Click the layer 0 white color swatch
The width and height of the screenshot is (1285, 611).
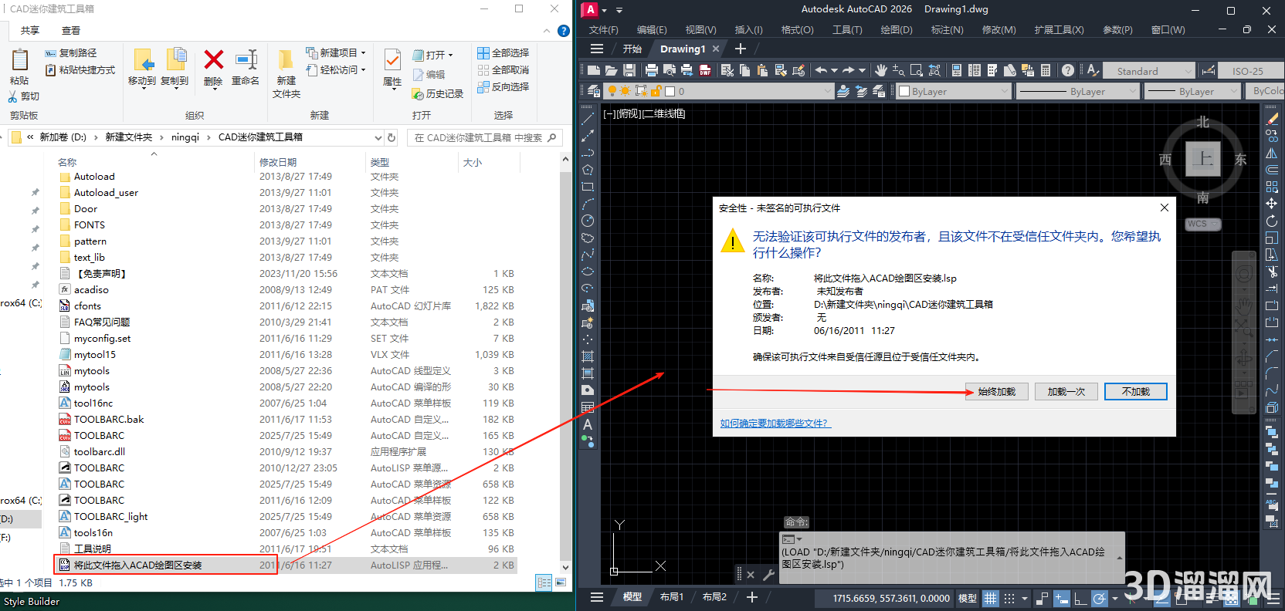coord(670,91)
